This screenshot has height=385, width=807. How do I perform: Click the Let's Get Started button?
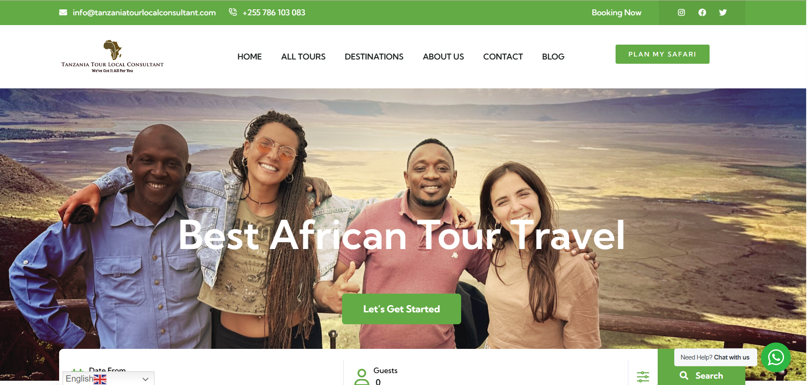(x=402, y=309)
